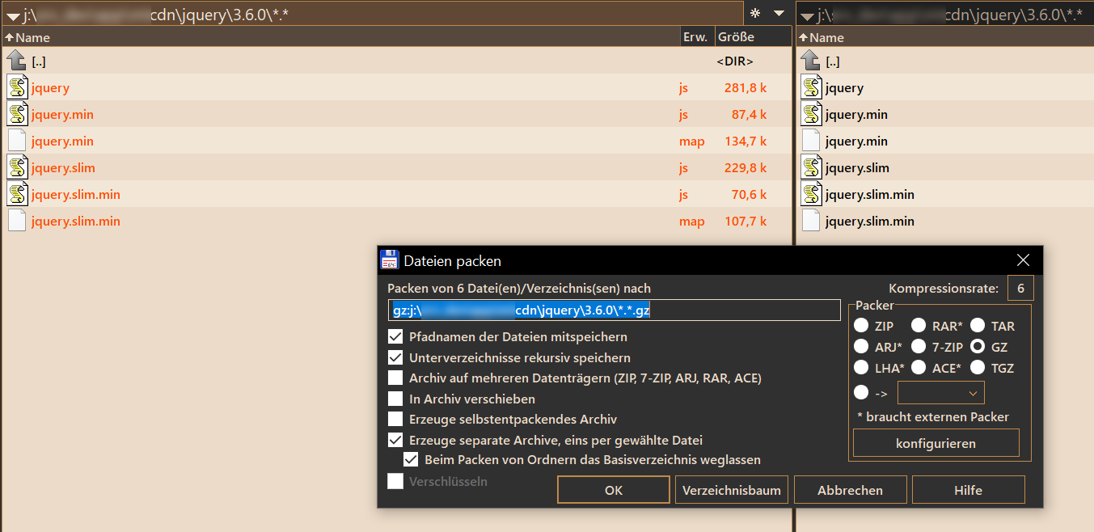Enable In Archiv verschieben
The image size is (1094, 532).
395,398
